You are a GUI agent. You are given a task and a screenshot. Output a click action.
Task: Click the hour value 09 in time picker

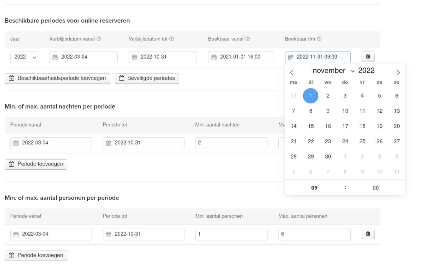pos(314,188)
